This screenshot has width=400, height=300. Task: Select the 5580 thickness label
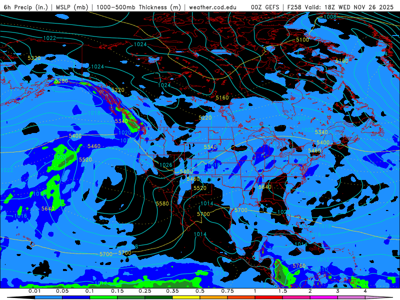coord(162,203)
